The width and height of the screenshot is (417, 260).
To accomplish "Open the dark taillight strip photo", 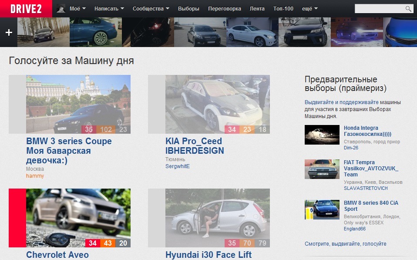I will pyautogui.click(x=148, y=32).
